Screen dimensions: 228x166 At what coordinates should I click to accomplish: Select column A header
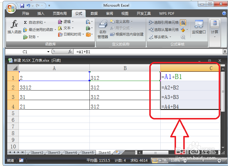pyautogui.click(x=54, y=68)
